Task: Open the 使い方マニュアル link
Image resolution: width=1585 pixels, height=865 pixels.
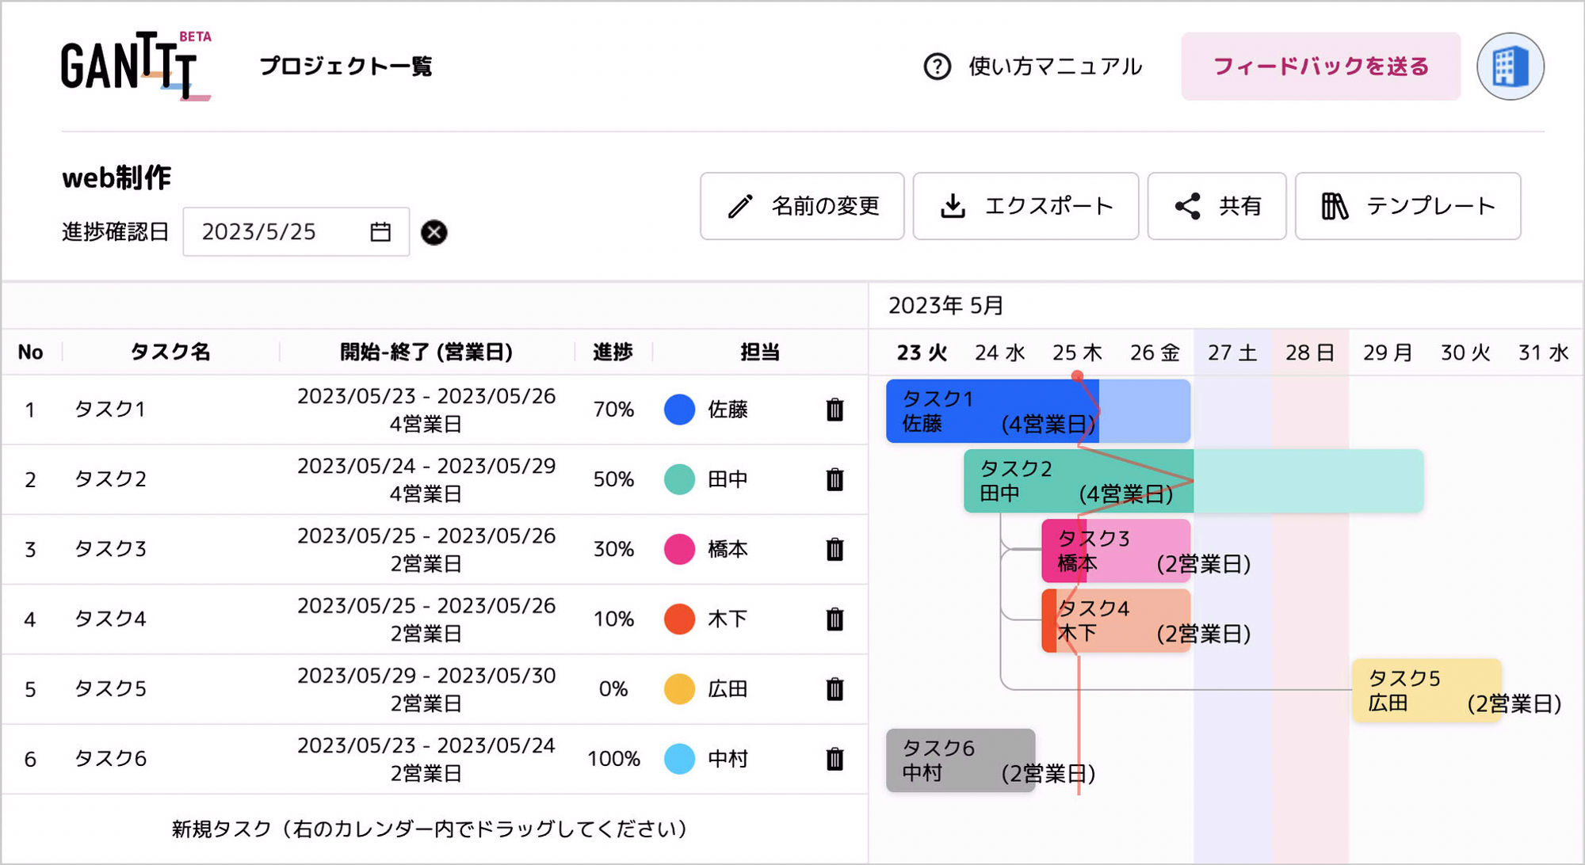Action: click(x=1055, y=67)
